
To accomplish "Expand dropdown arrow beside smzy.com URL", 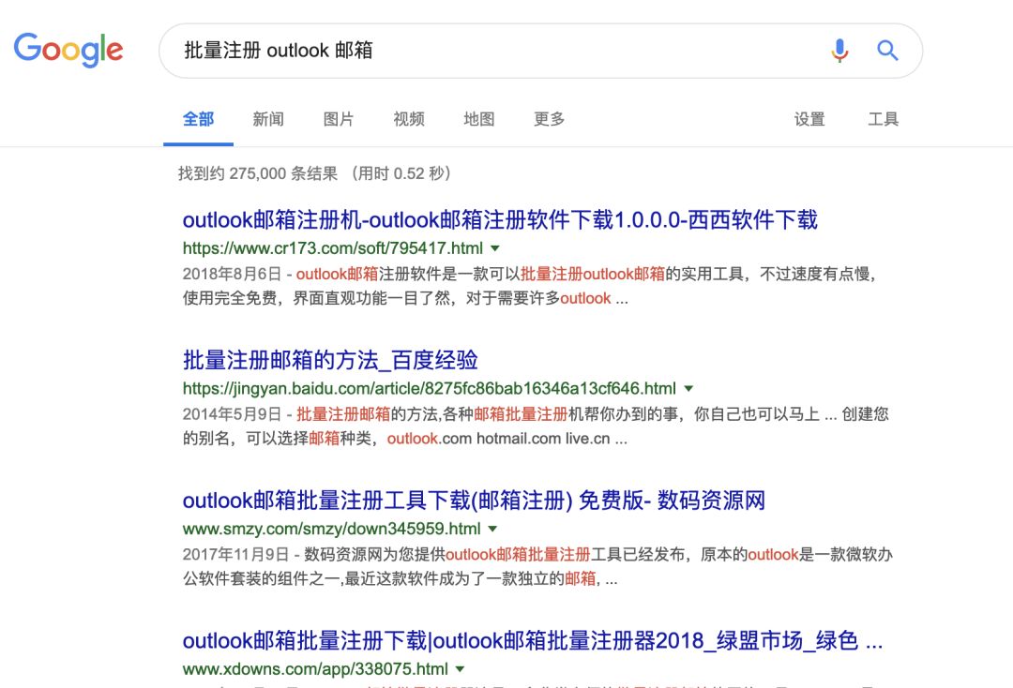I will pos(492,530).
